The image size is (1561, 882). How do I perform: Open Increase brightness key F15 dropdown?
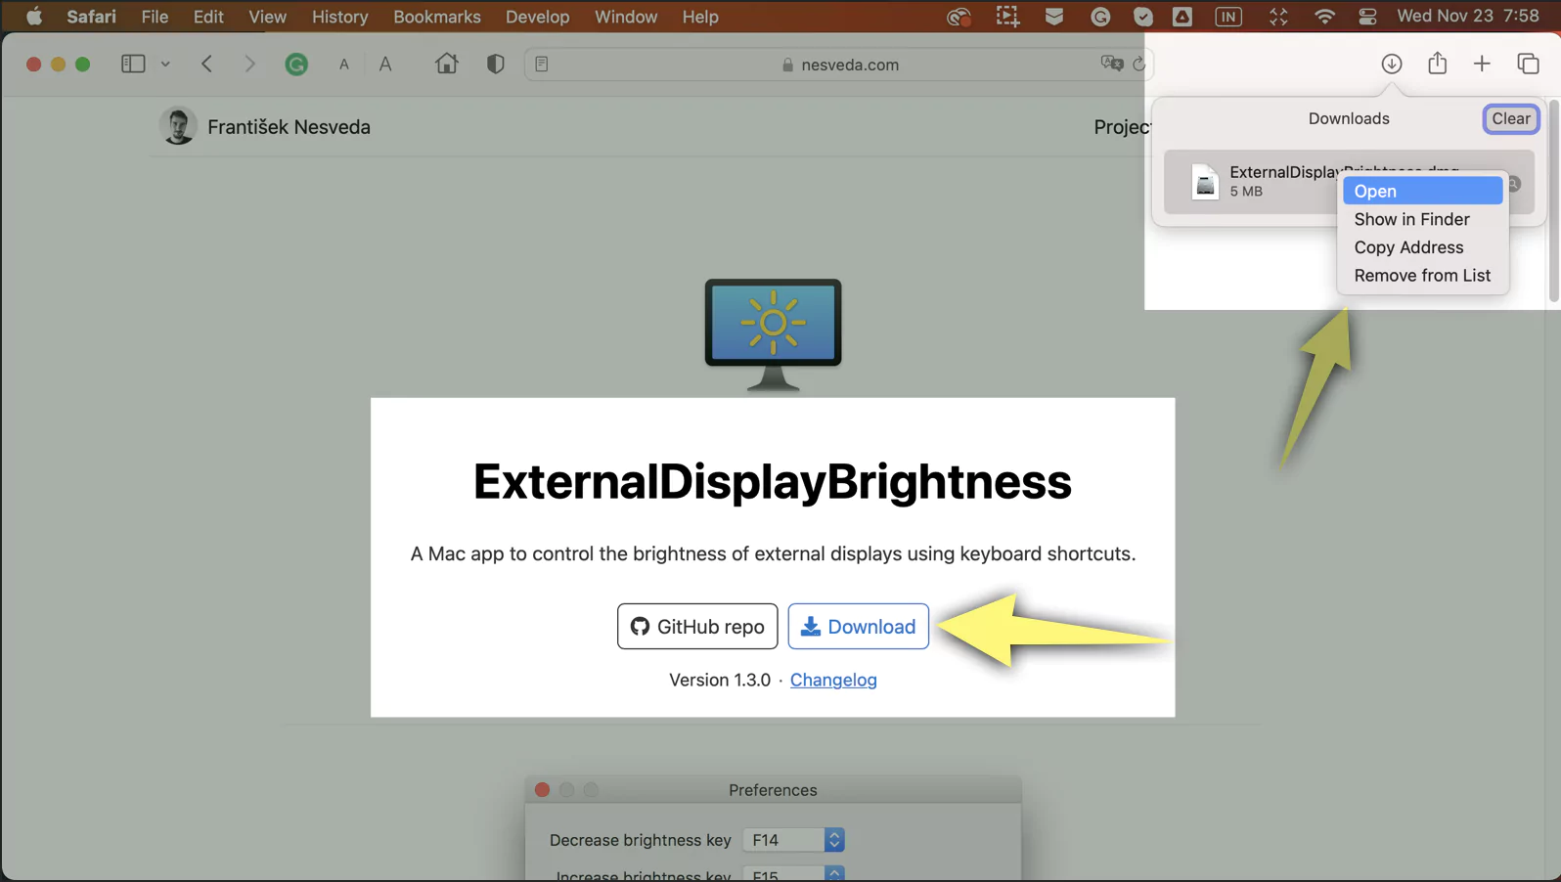[x=793, y=874]
